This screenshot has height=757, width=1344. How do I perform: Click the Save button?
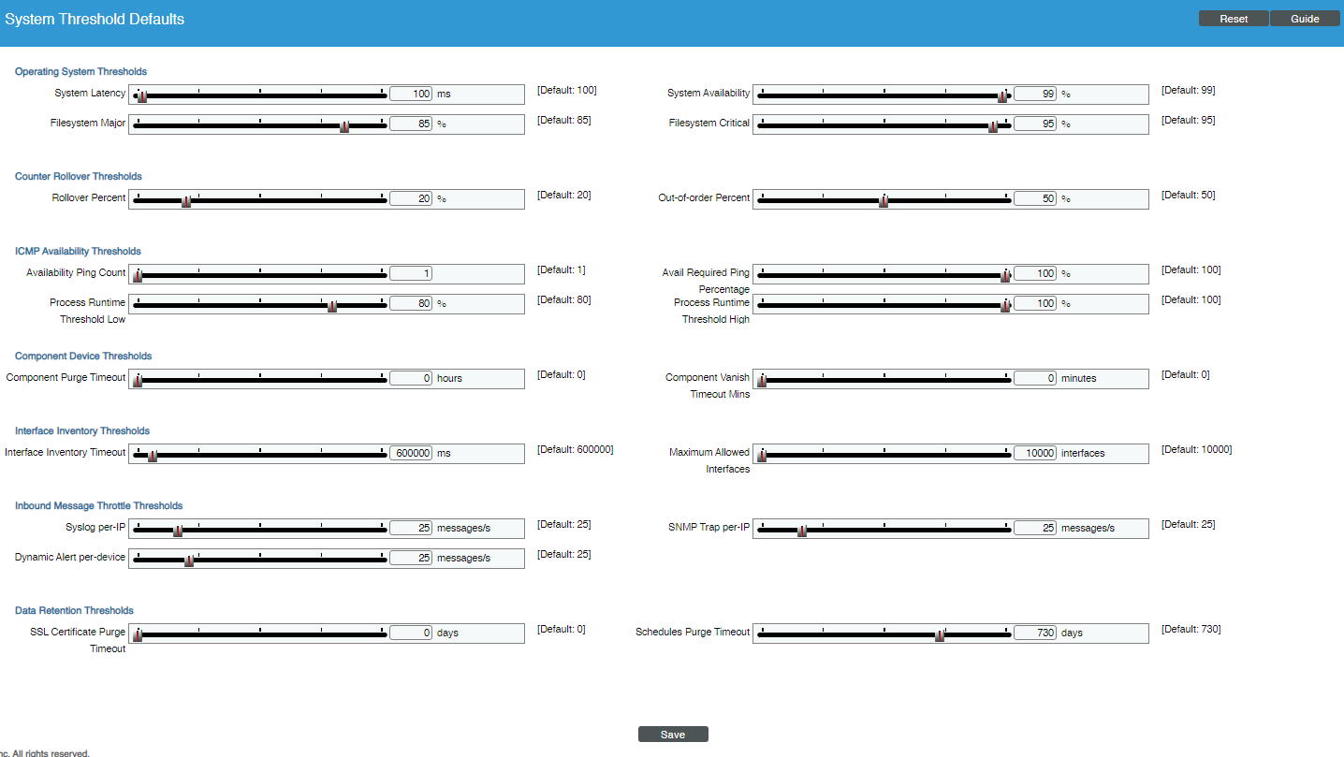click(672, 734)
